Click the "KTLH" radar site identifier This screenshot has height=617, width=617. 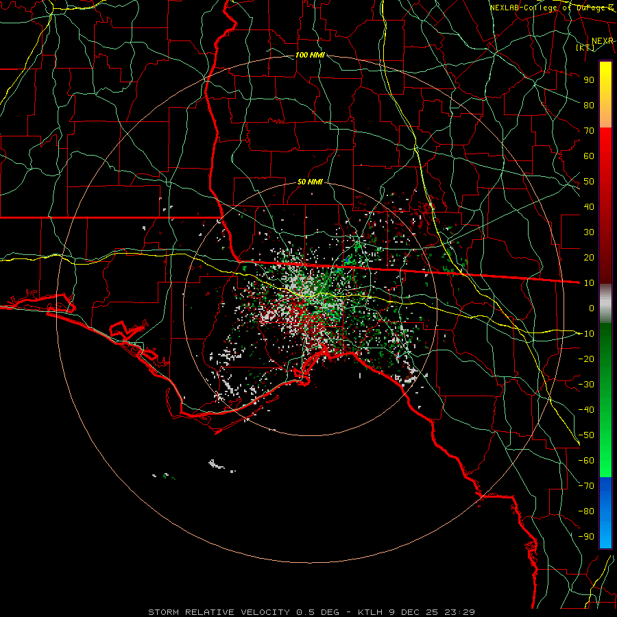point(370,612)
